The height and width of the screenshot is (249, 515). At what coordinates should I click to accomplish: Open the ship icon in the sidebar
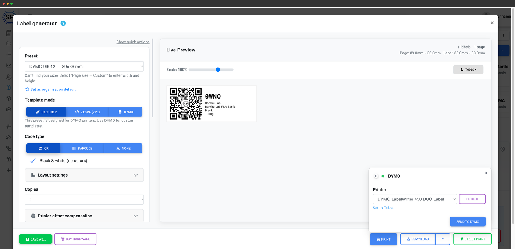(x=9, y=77)
